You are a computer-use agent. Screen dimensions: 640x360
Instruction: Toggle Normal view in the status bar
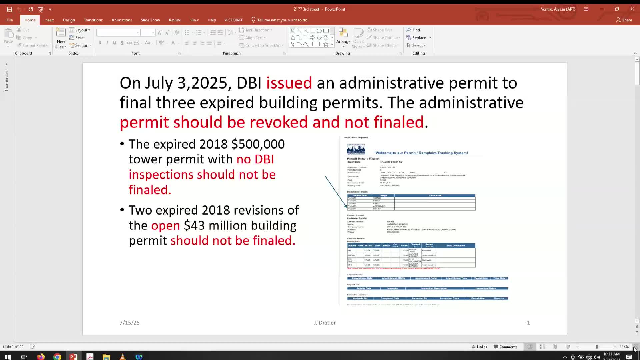tap(530, 347)
